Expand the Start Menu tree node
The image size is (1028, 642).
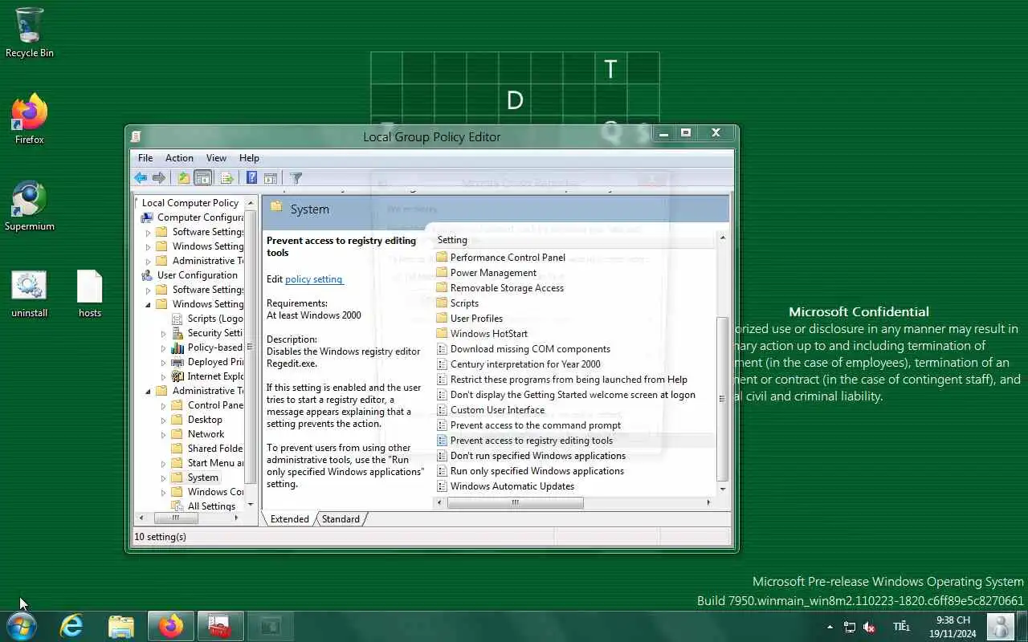(x=164, y=464)
